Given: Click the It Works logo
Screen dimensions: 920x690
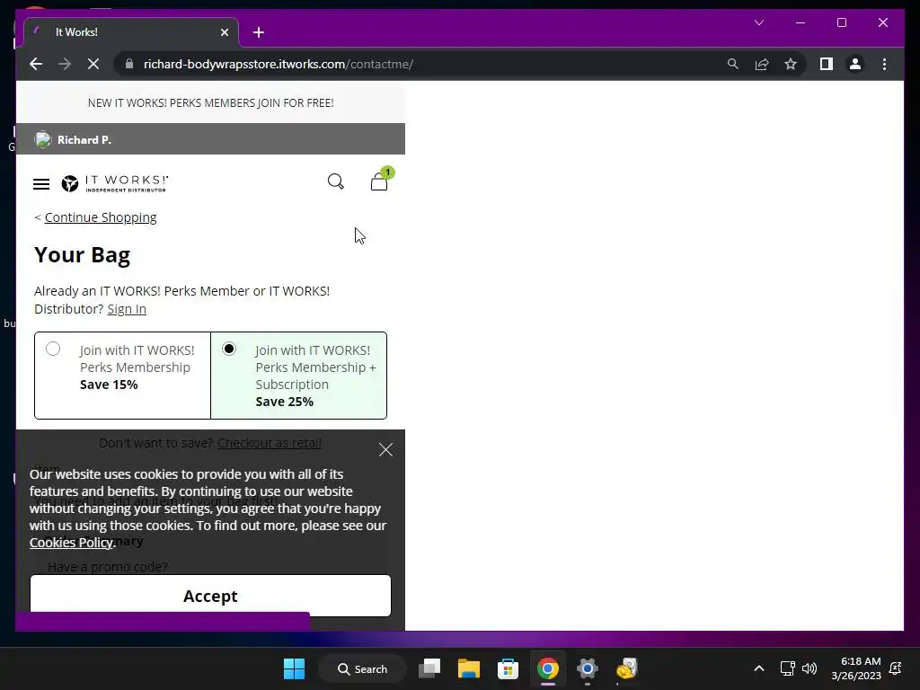Looking at the screenshot, I should [x=115, y=183].
